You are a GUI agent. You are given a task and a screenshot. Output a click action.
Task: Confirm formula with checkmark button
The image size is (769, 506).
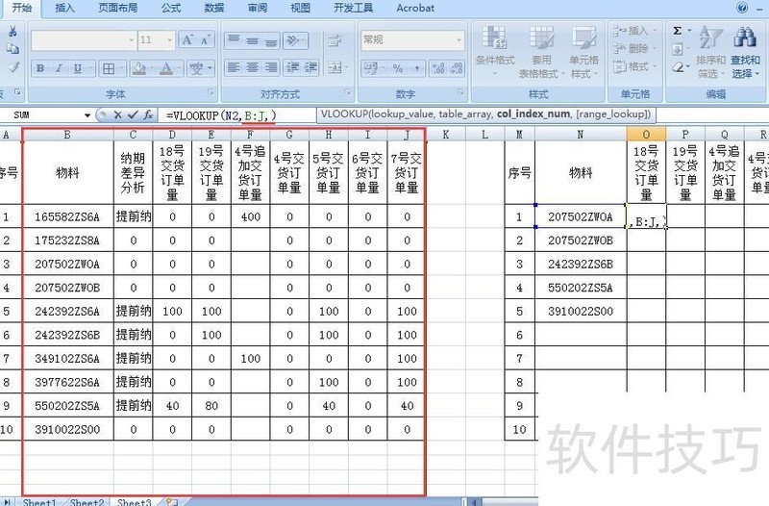point(133,114)
